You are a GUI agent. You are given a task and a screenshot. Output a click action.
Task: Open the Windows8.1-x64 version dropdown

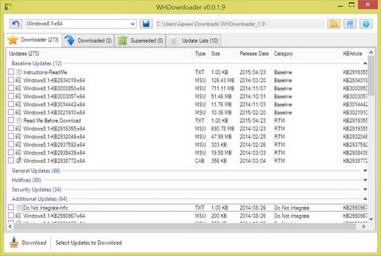(x=81, y=24)
